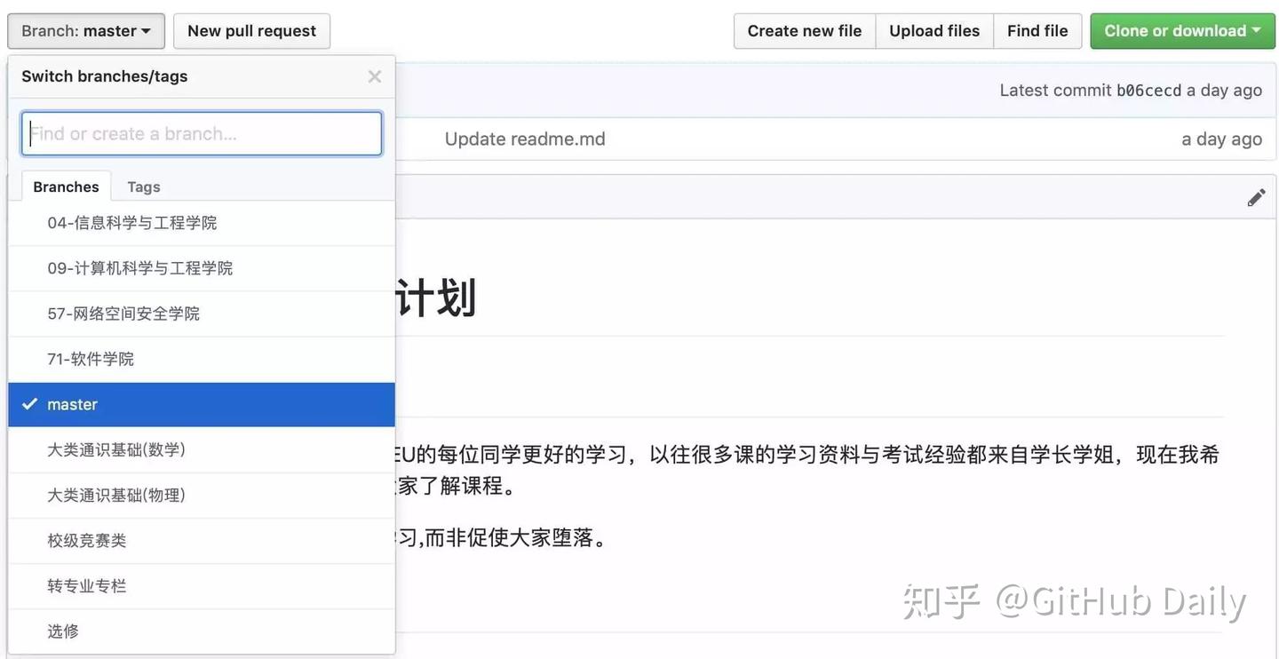The image size is (1279, 659).
Task: Open the Update readme.md commit message
Action: point(525,139)
